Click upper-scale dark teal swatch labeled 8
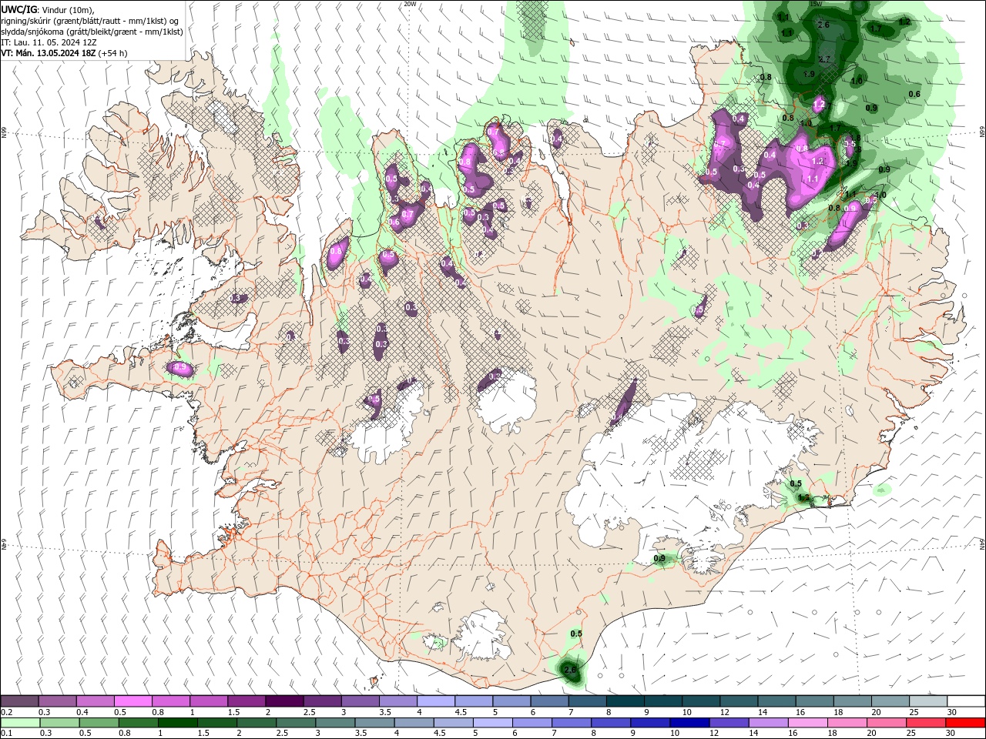This screenshot has width=986, height=739. pos(625,701)
